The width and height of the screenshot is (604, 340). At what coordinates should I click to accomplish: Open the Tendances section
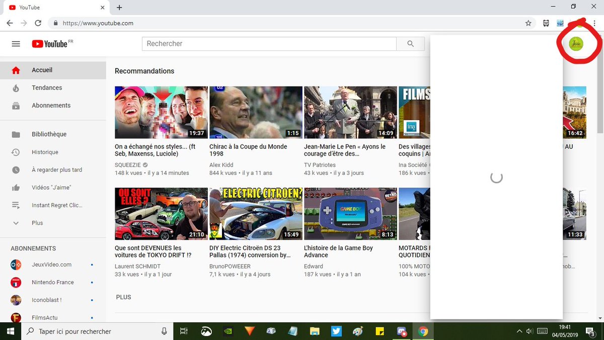[x=53, y=88]
